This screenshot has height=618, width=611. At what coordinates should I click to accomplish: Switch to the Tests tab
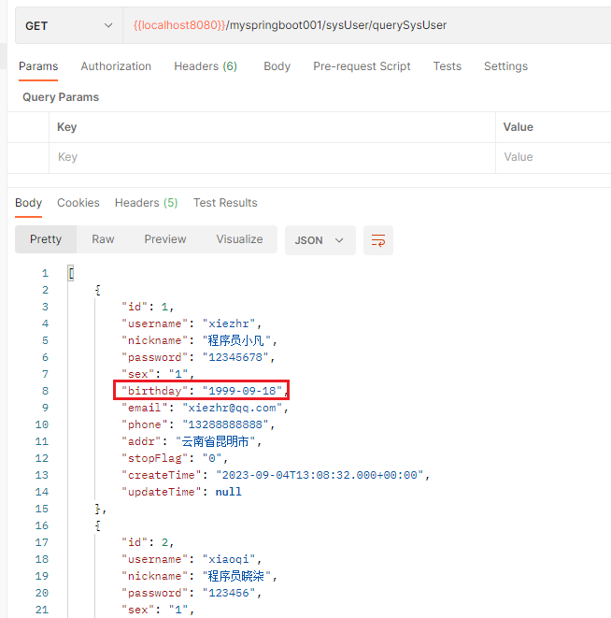tap(447, 66)
